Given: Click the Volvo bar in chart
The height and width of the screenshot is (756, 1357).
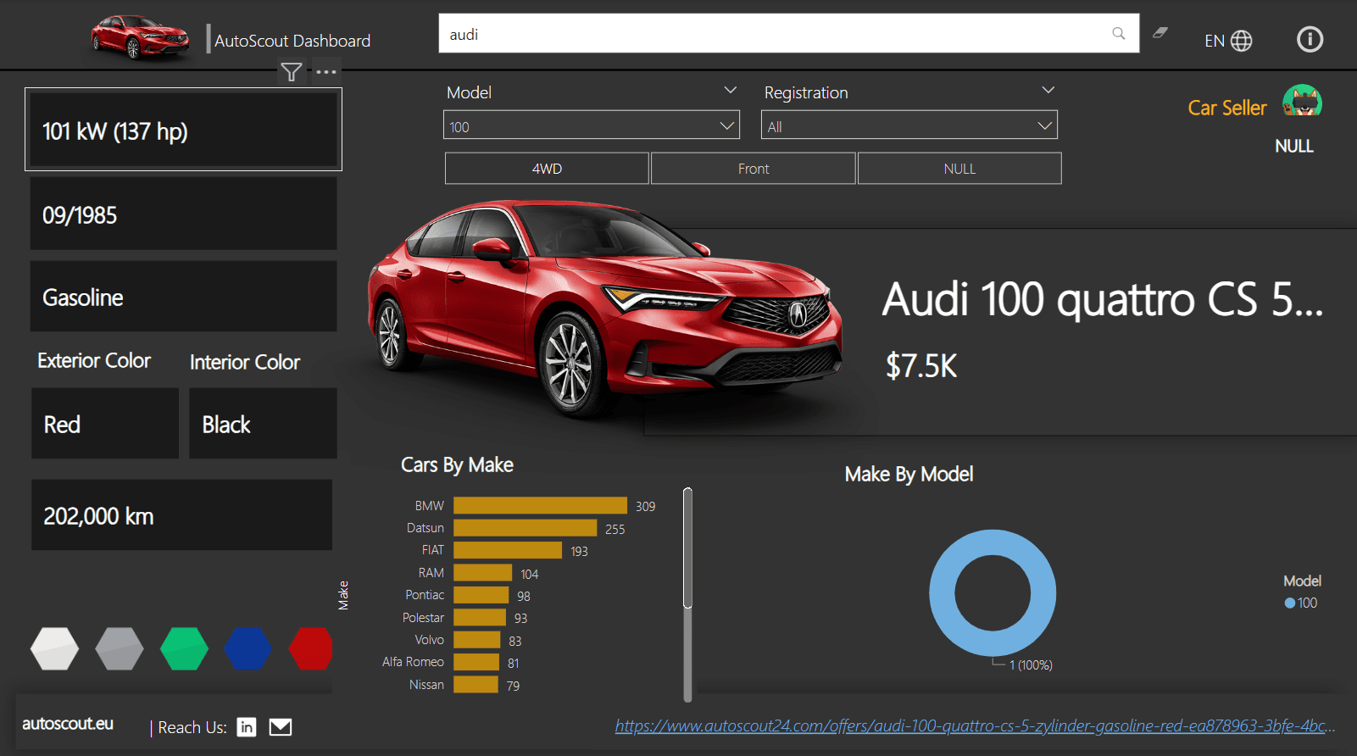Looking at the screenshot, I should tap(477, 640).
